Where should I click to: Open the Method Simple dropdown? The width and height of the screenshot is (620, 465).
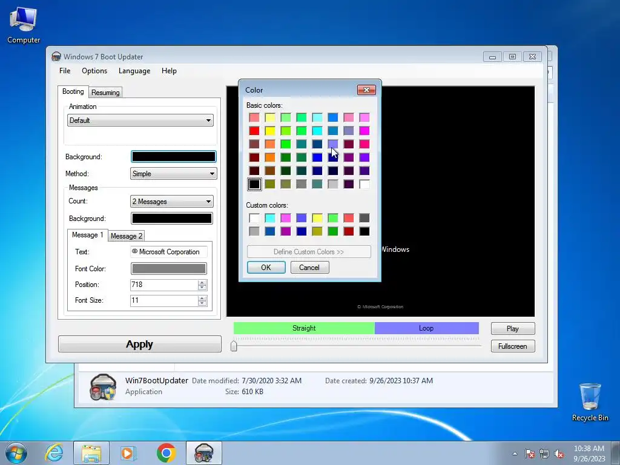(173, 174)
